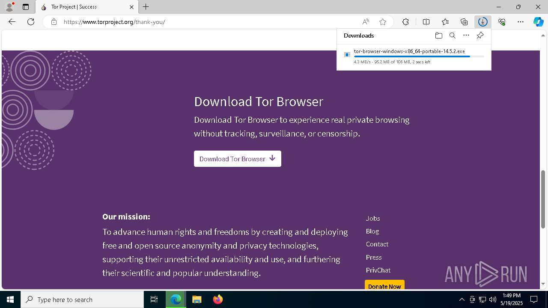This screenshot has width=548, height=308.
Task: Open the Extensions menu
Action: pos(405,22)
